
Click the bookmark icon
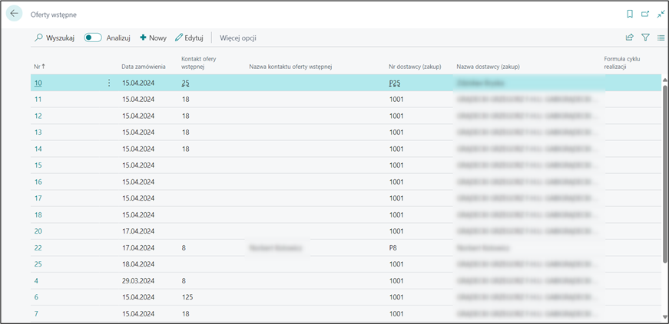coord(630,14)
